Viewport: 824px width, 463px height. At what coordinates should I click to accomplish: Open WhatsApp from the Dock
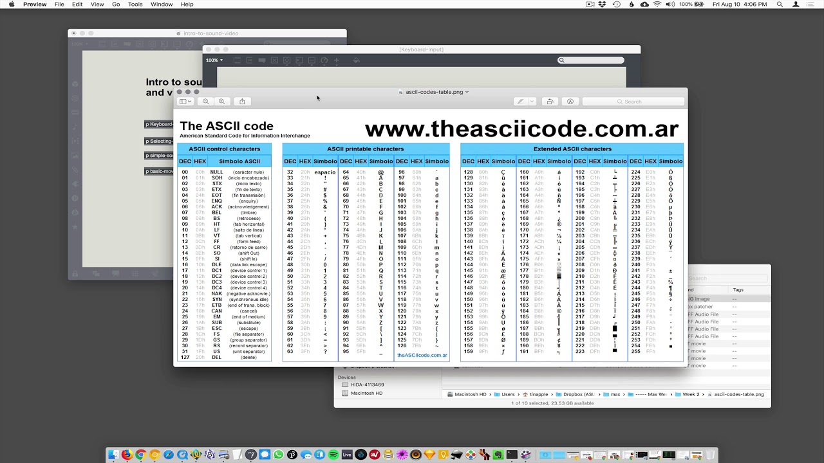point(278,455)
